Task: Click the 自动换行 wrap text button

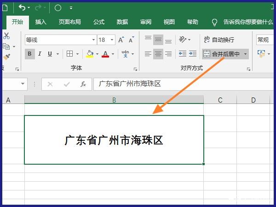Action: tap(219, 40)
